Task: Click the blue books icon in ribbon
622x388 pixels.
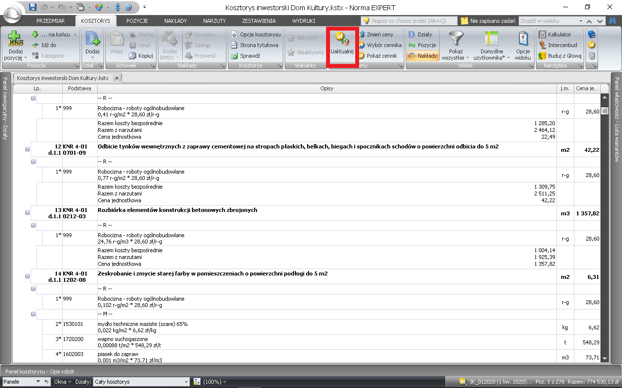Action: [591, 34]
